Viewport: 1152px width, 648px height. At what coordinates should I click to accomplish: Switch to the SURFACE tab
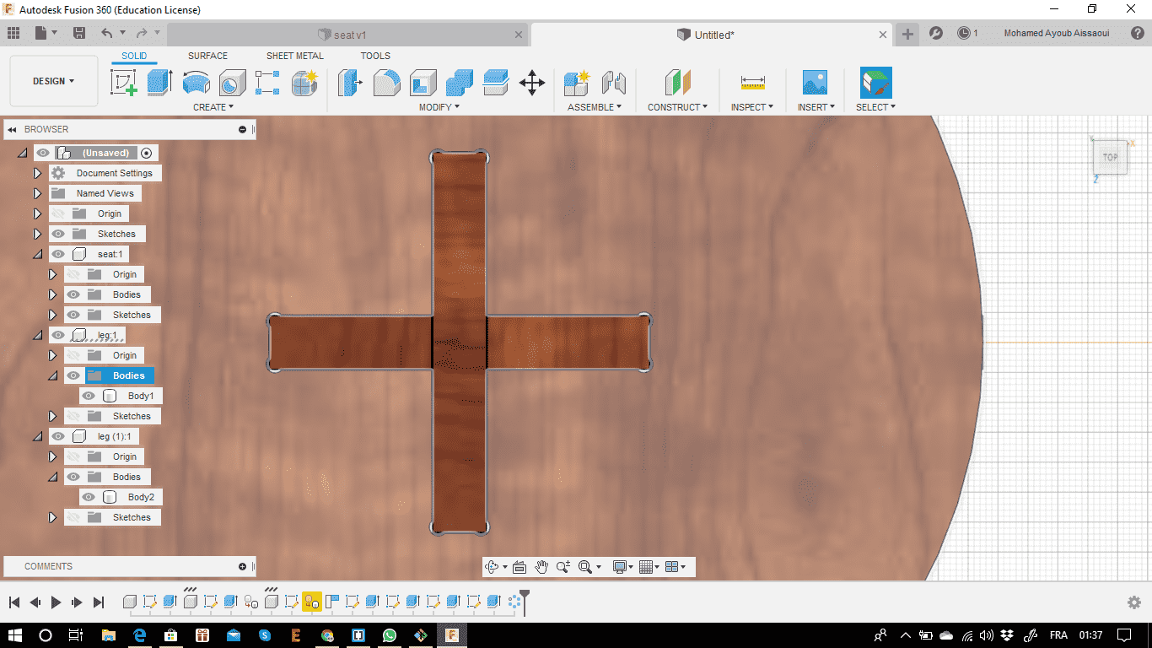207,56
